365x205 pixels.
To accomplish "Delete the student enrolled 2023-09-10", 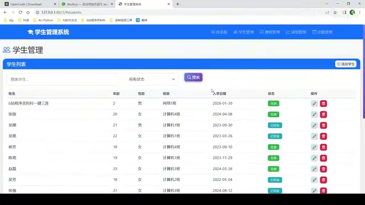I will click(x=323, y=147).
